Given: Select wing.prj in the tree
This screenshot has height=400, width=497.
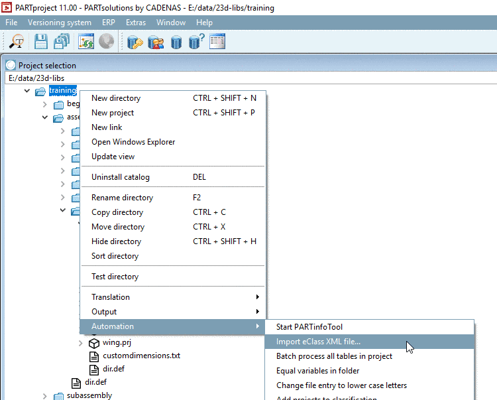Looking at the screenshot, I should [117, 342].
